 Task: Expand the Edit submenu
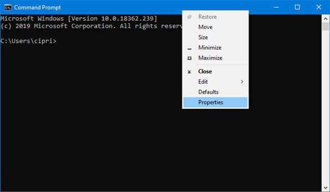215,81
